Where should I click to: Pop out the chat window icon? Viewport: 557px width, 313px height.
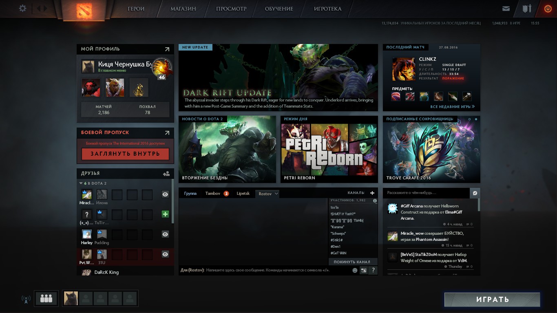point(364,270)
